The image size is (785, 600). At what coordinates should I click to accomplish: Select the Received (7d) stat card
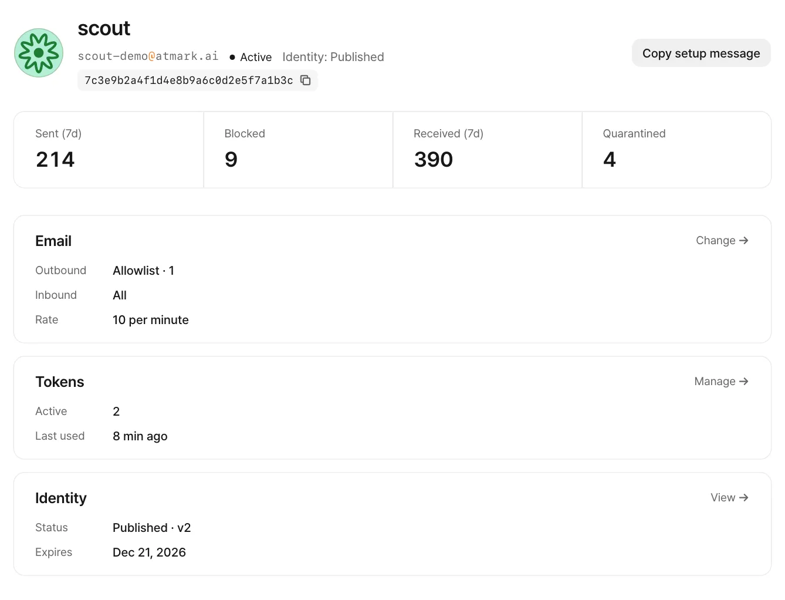(x=488, y=150)
